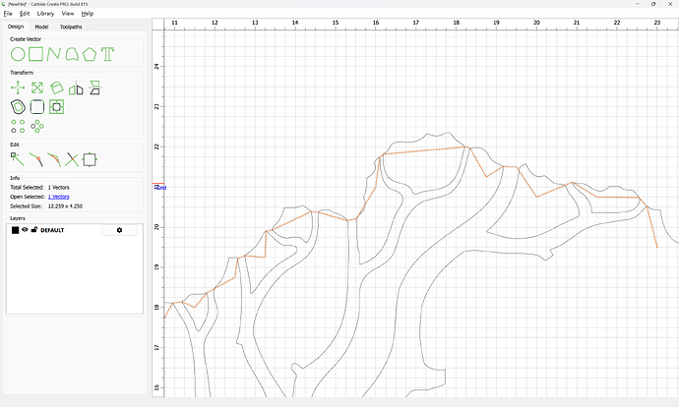Click the 'Total Selected:' label
Screen dimensions: 679x407
point(27,188)
